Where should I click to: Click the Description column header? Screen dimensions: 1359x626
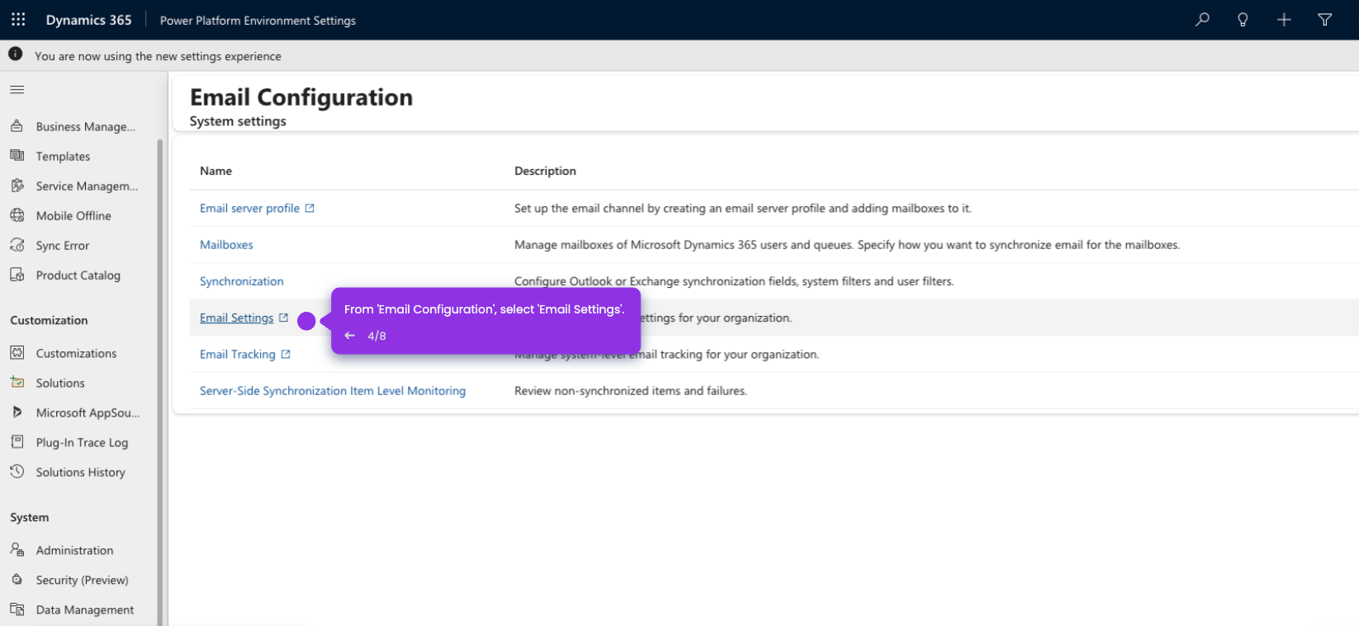[545, 171]
